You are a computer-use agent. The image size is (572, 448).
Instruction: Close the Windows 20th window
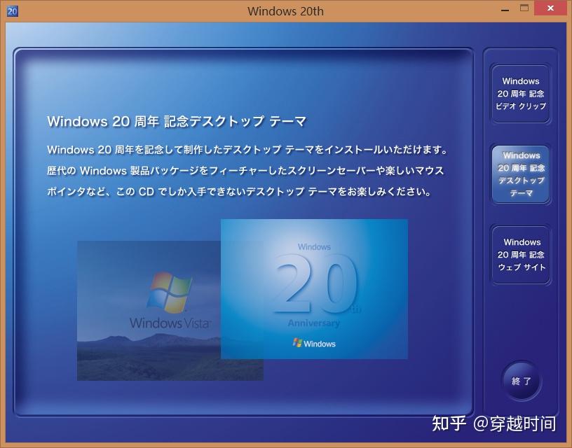pos(550,8)
